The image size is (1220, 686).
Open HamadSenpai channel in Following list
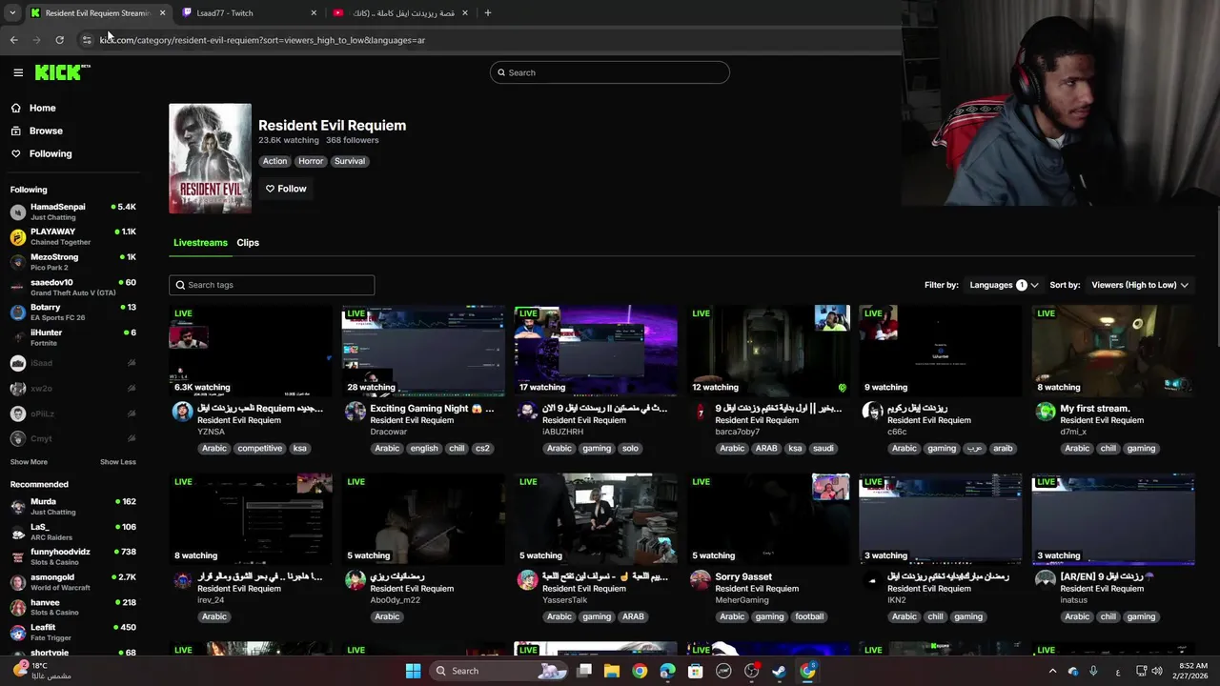pos(73,212)
